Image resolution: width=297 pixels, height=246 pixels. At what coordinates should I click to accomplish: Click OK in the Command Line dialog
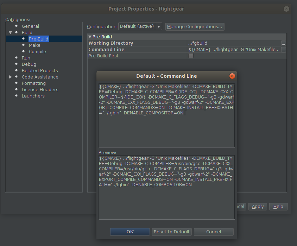click(130, 232)
